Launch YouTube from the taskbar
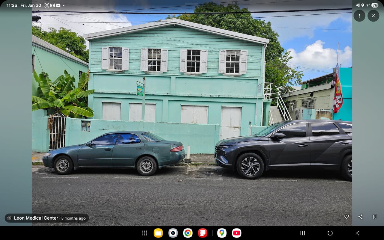Image resolution: width=384 pixels, height=240 pixels. 236,233
